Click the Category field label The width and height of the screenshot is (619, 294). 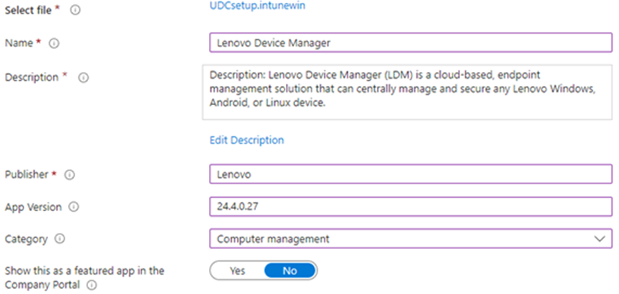[26, 239]
